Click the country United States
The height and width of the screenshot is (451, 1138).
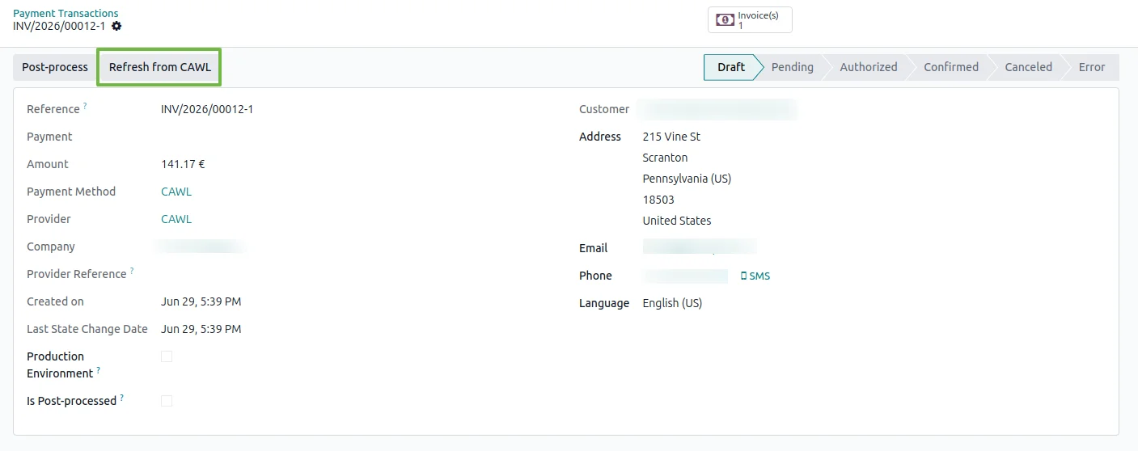(x=677, y=221)
